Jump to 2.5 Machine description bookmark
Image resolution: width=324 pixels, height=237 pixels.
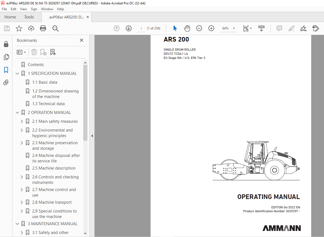coord(54,168)
